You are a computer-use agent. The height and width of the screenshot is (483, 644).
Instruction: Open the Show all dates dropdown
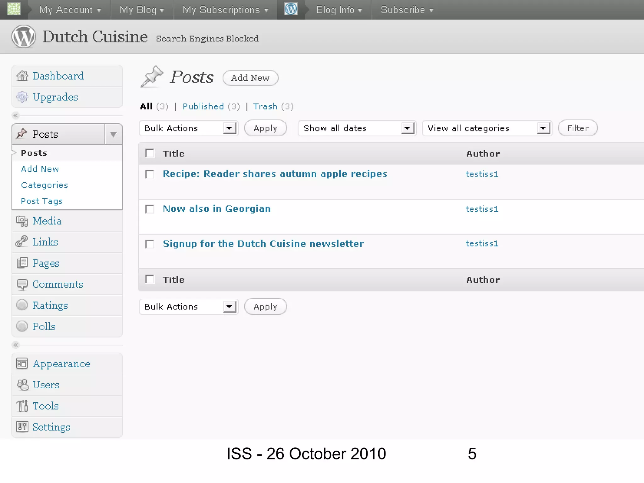[357, 128]
